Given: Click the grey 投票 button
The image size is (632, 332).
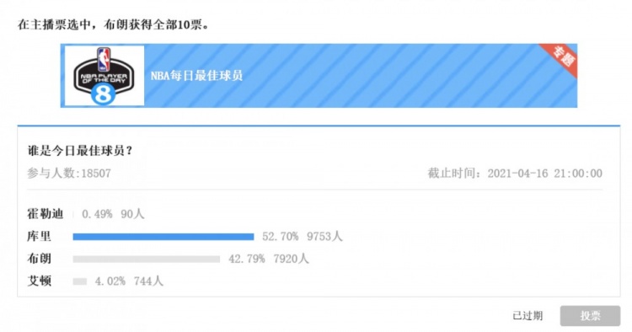Looking at the screenshot, I should (x=590, y=315).
